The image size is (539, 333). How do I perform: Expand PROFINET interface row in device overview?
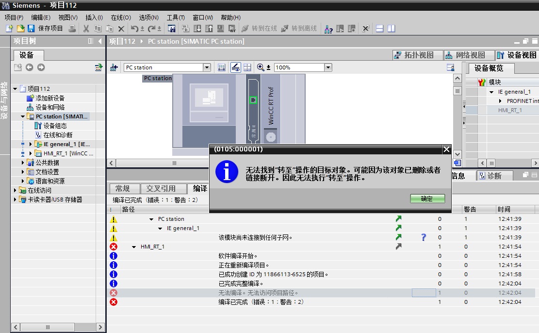[500, 101]
